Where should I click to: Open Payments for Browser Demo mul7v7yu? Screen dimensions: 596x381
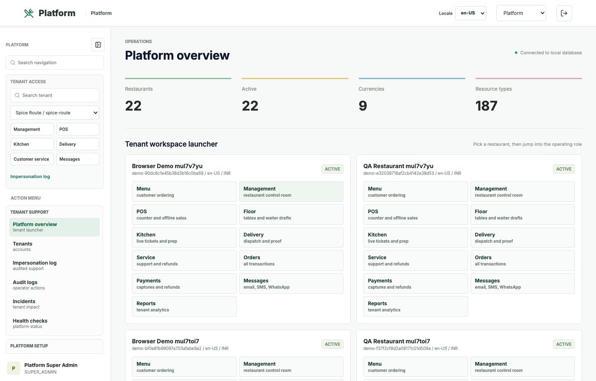(x=184, y=284)
